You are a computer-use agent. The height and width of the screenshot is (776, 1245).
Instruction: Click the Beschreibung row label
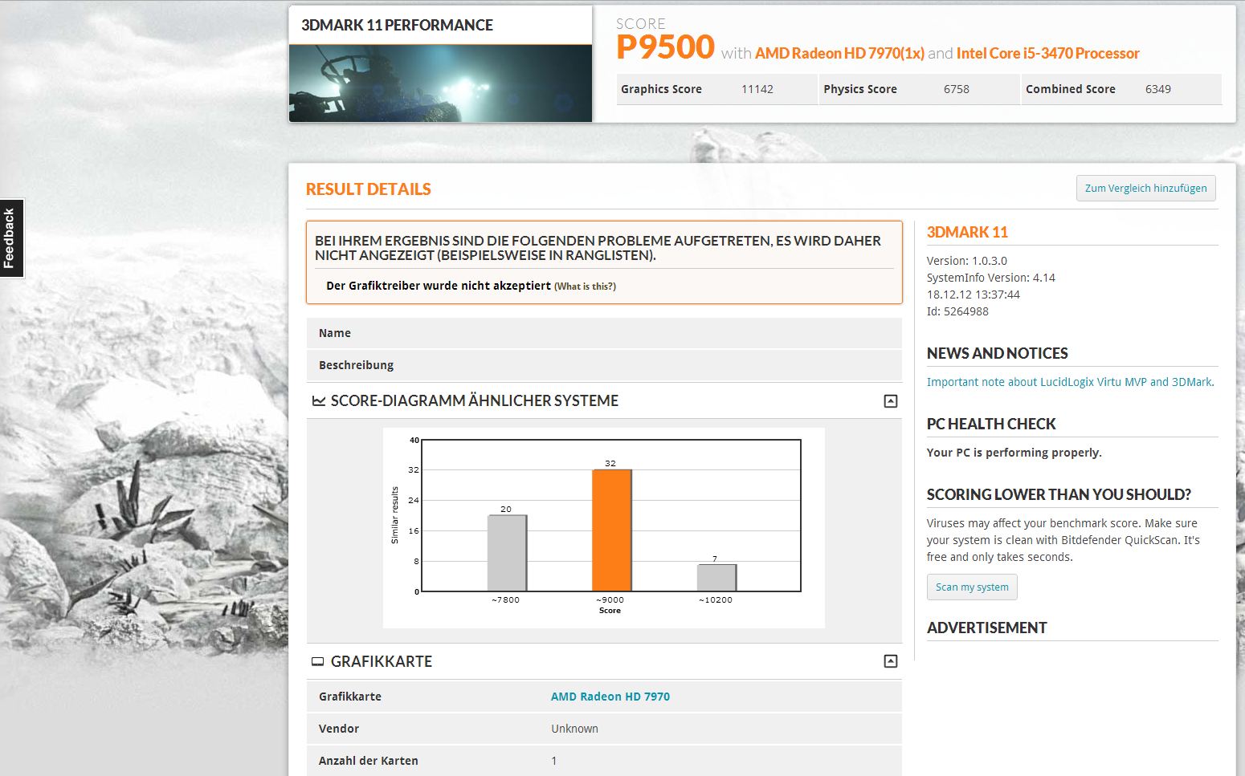coord(356,365)
